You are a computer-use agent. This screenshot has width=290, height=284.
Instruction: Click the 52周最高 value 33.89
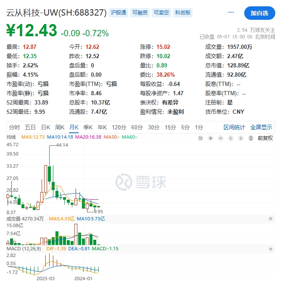tap(41, 102)
